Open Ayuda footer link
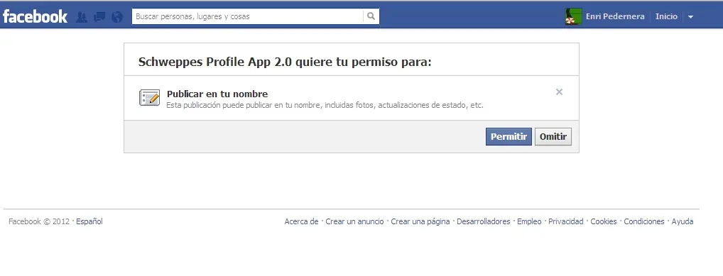This screenshot has width=723, height=276. click(x=683, y=221)
